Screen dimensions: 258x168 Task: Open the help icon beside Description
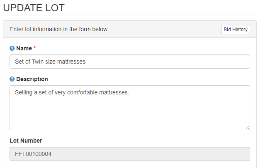(12, 79)
